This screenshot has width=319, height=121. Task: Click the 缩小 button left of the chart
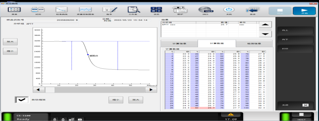[x=10, y=51]
